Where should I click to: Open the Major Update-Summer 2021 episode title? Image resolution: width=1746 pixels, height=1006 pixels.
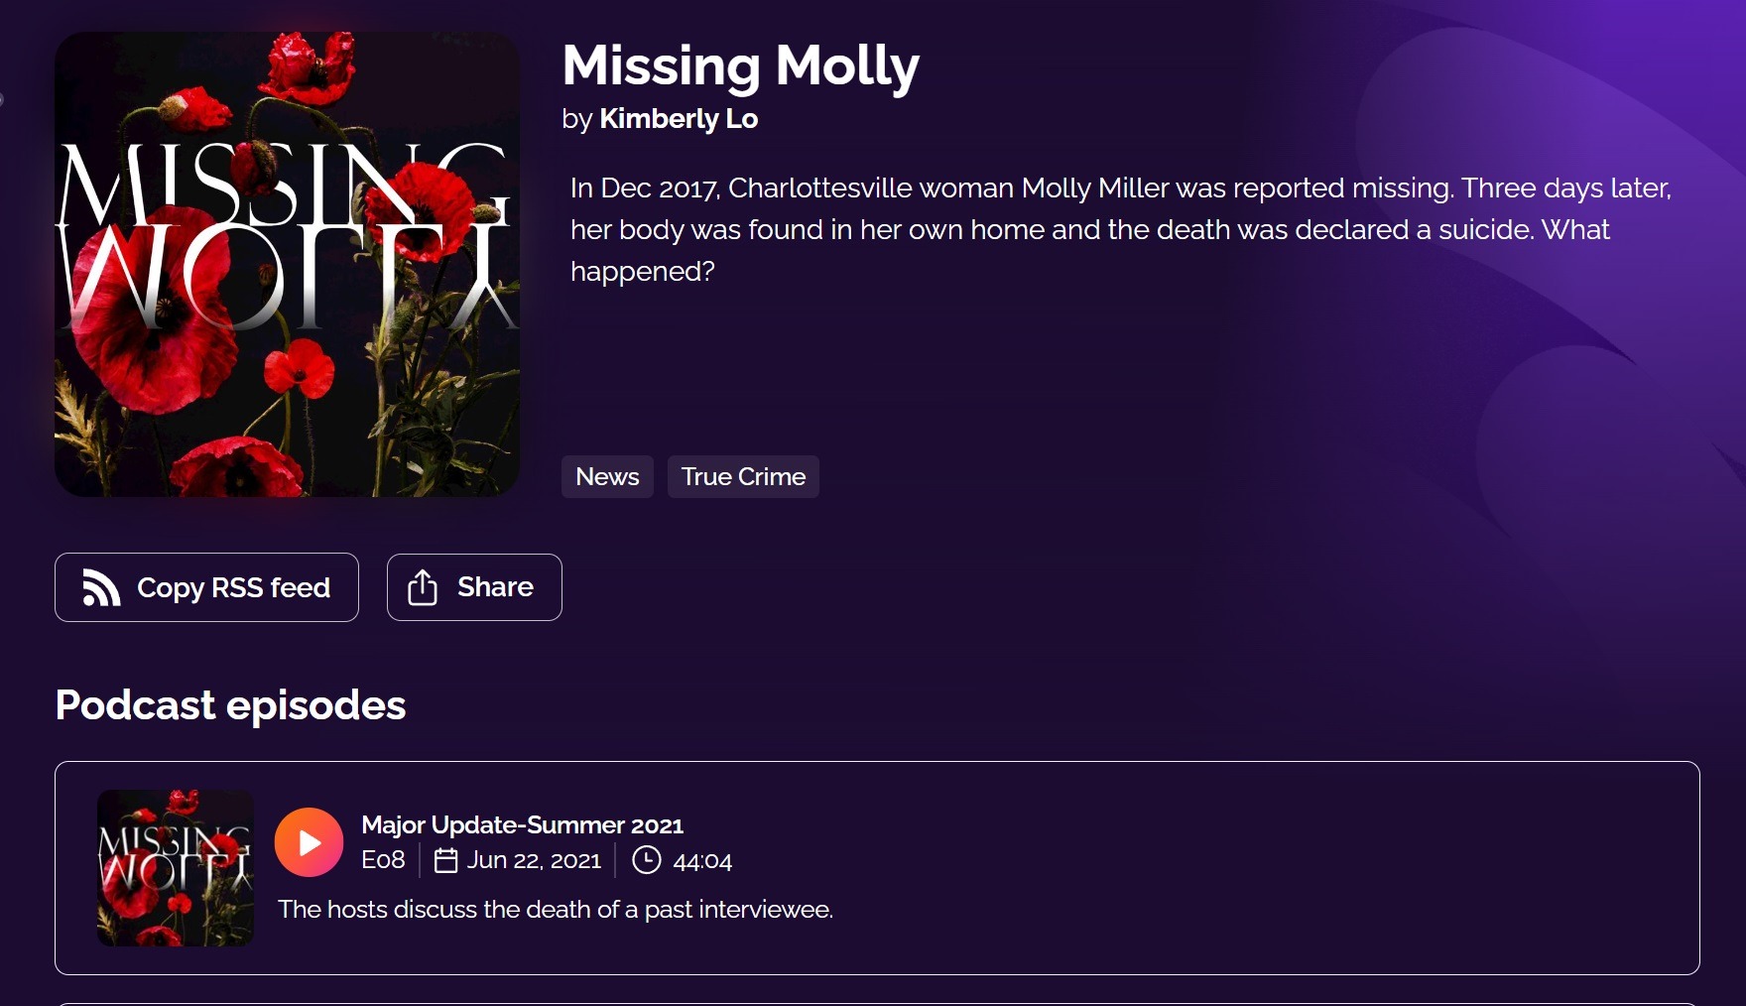tap(522, 825)
